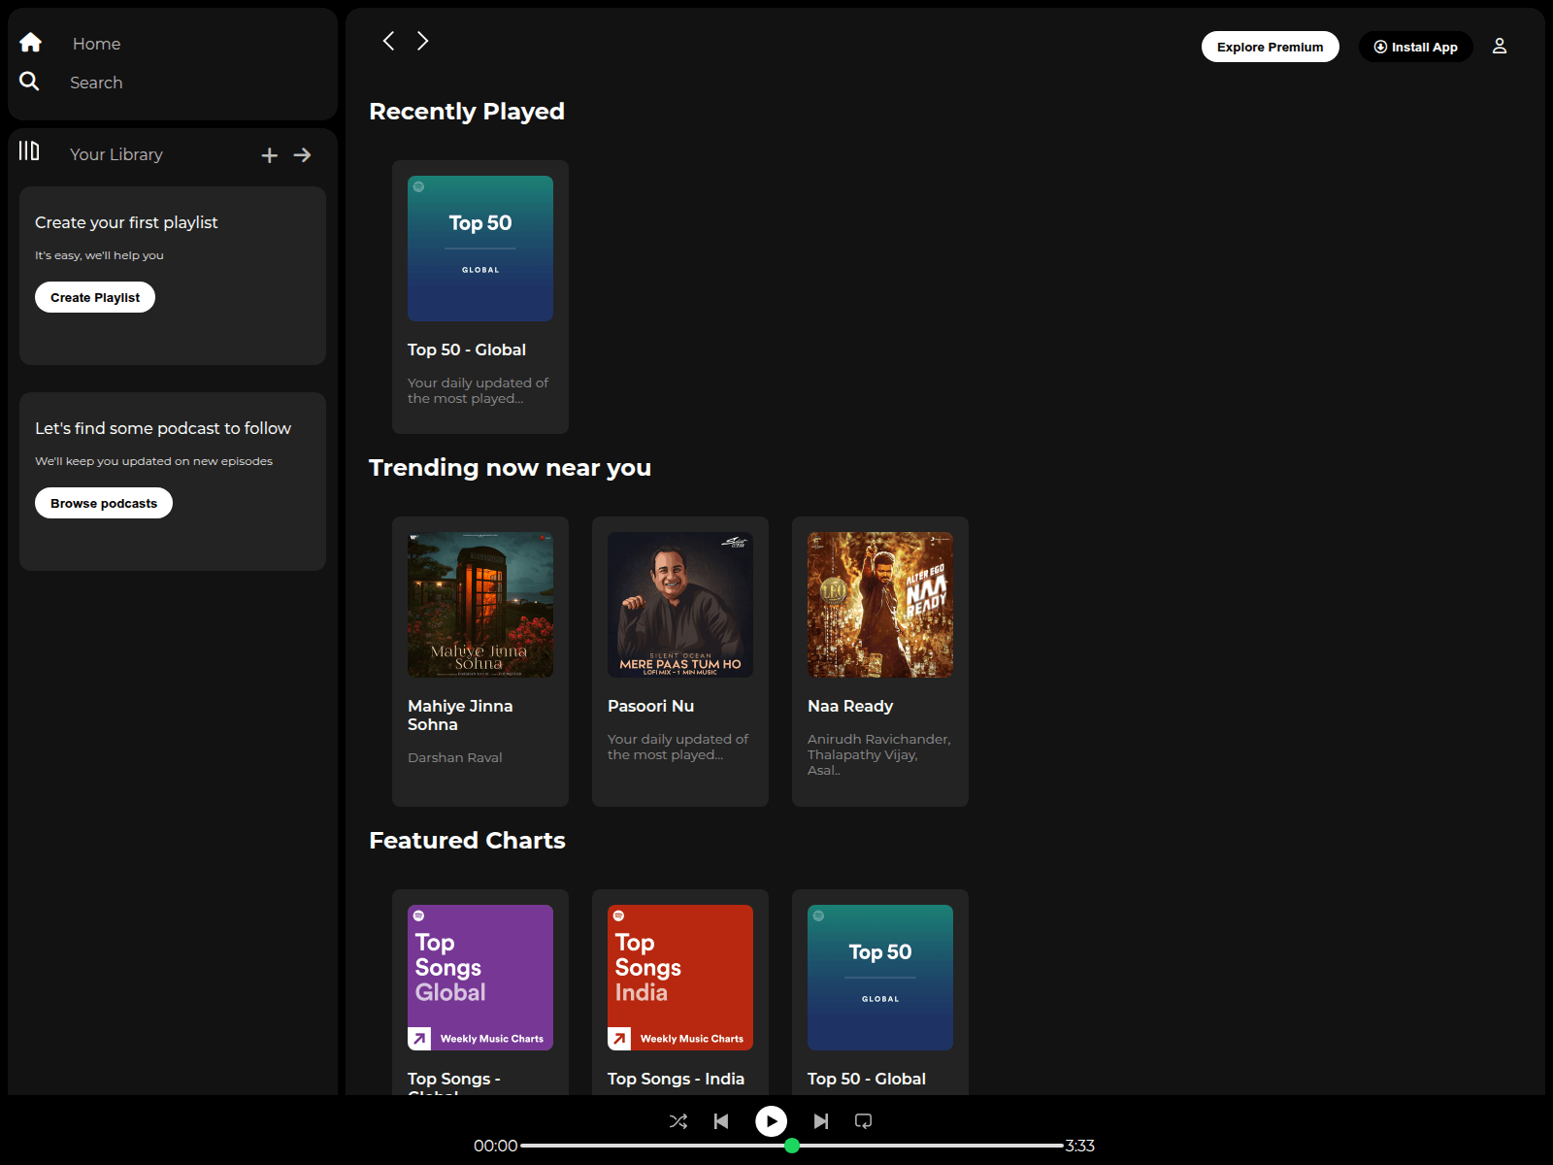Click total duration 3:33 text

1080,1146
